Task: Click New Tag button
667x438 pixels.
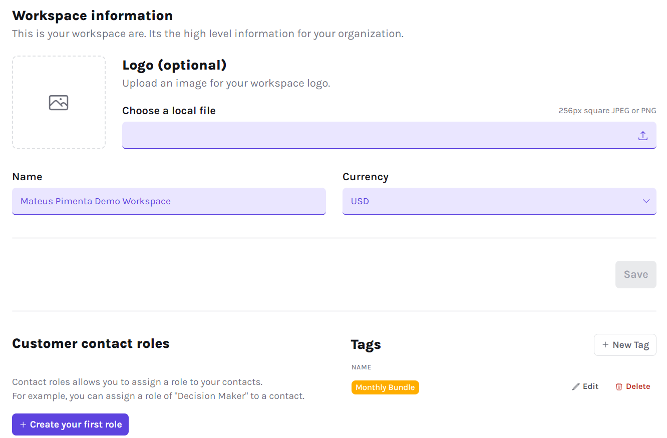Action: pyautogui.click(x=625, y=345)
